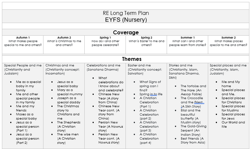
Task: Click the 'Autumn 2' column heading
Action: click(x=64, y=38)
